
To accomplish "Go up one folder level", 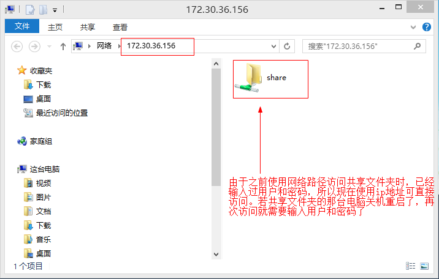I will [x=63, y=46].
